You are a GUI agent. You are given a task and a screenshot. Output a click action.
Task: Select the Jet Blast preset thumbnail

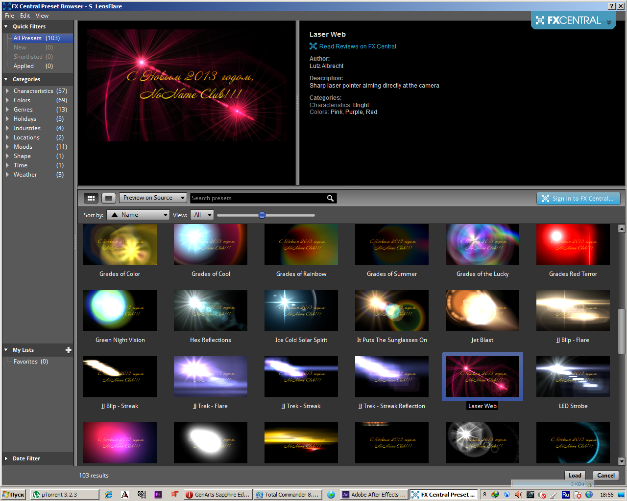coord(482,311)
